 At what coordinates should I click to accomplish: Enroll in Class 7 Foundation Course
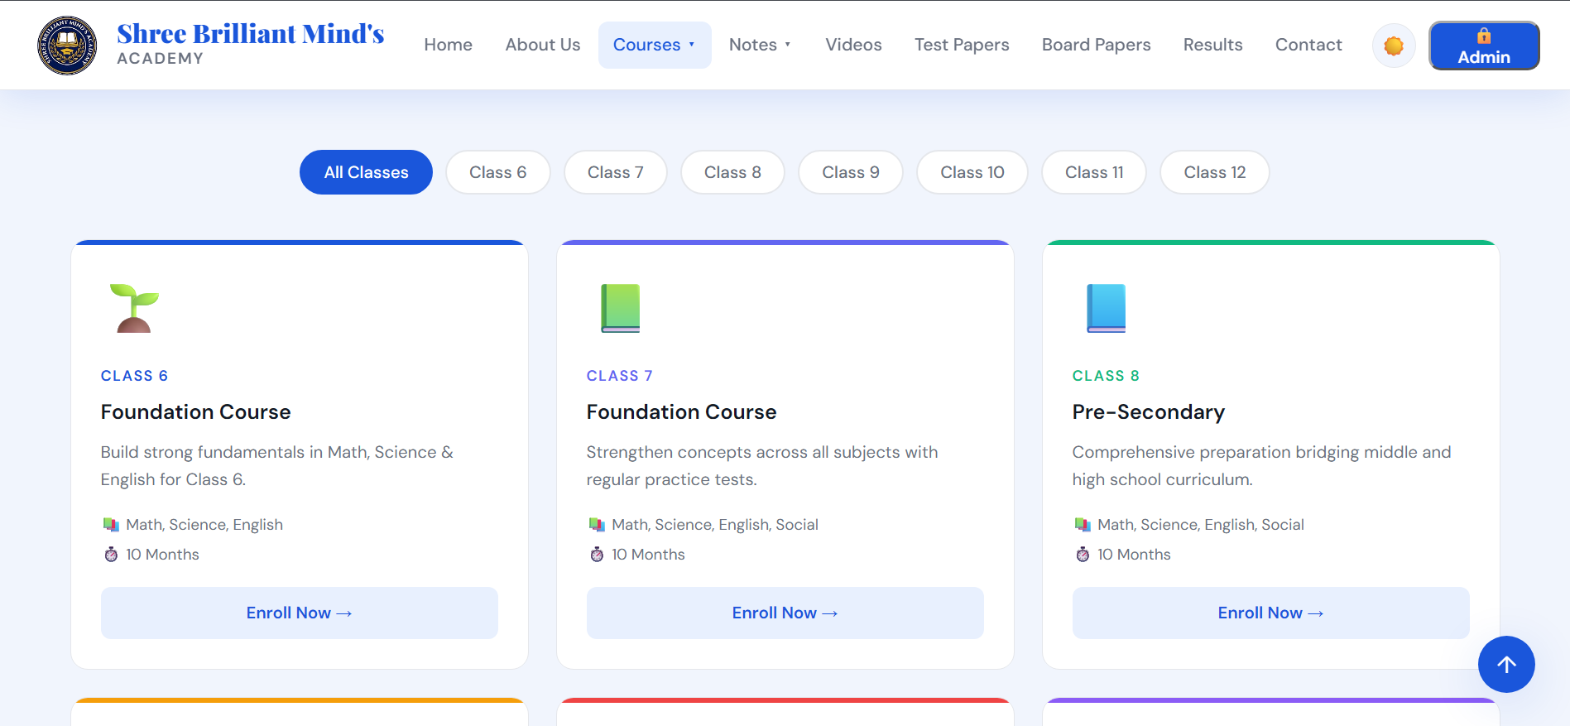click(x=785, y=613)
